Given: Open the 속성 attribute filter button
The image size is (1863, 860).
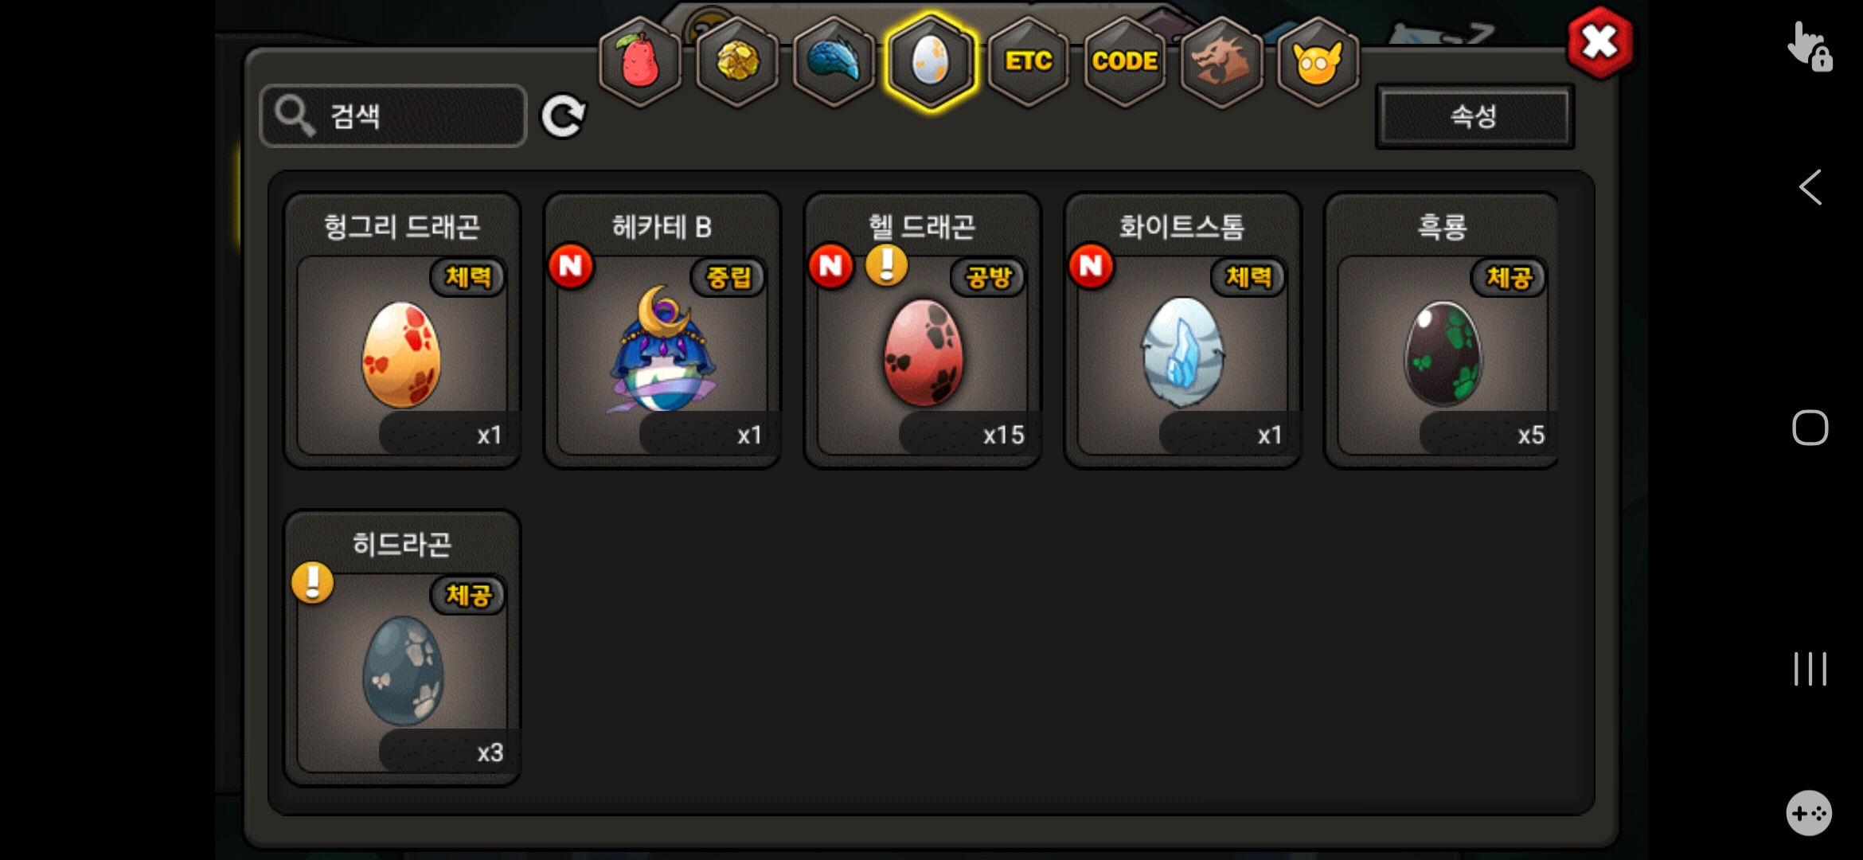Looking at the screenshot, I should pos(1474,116).
